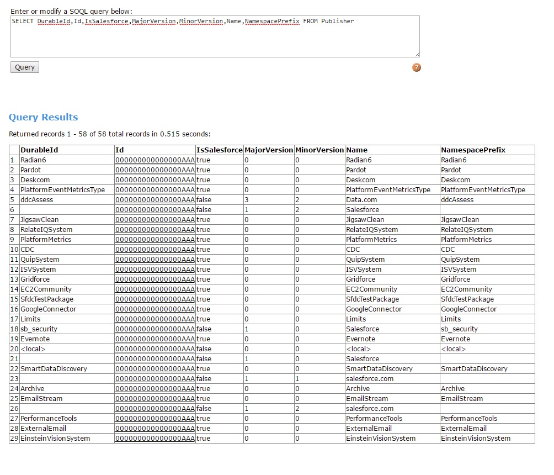Image resolution: width=554 pixels, height=475 pixels.
Task: Open the Id link in the JigsawClean row
Action: [155, 220]
